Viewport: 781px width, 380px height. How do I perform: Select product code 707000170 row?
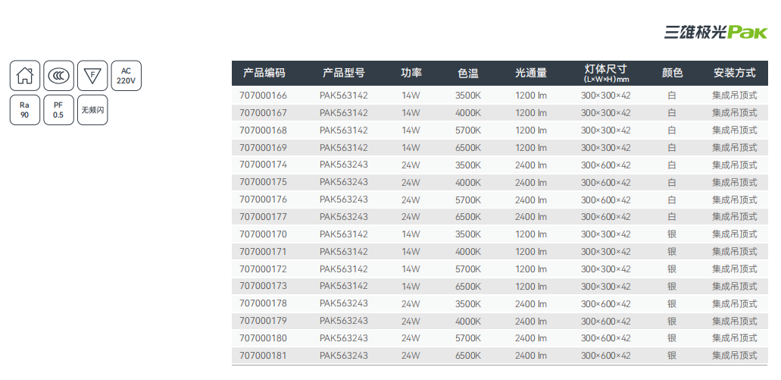coord(263,234)
